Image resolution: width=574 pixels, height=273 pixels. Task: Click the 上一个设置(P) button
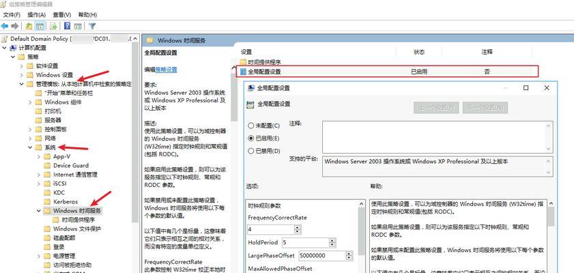[436, 108]
